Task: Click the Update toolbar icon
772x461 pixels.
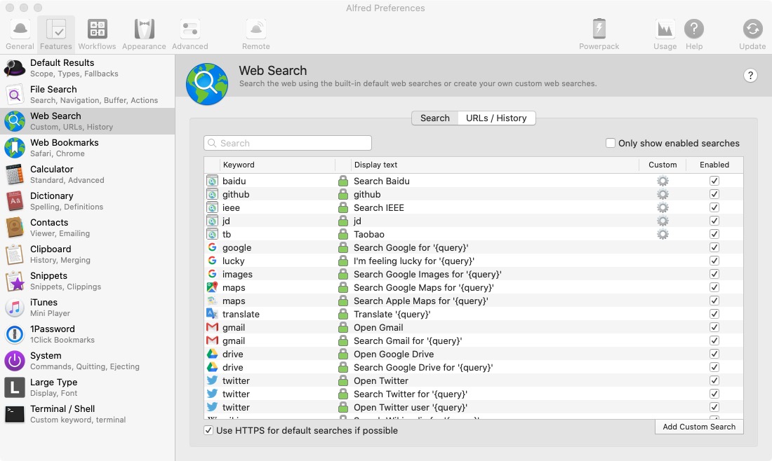Action: (752, 34)
